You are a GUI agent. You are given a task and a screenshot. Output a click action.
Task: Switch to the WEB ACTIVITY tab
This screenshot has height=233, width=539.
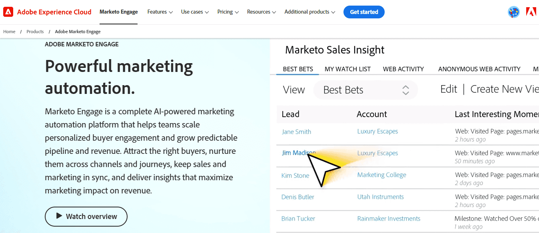pyautogui.click(x=403, y=69)
